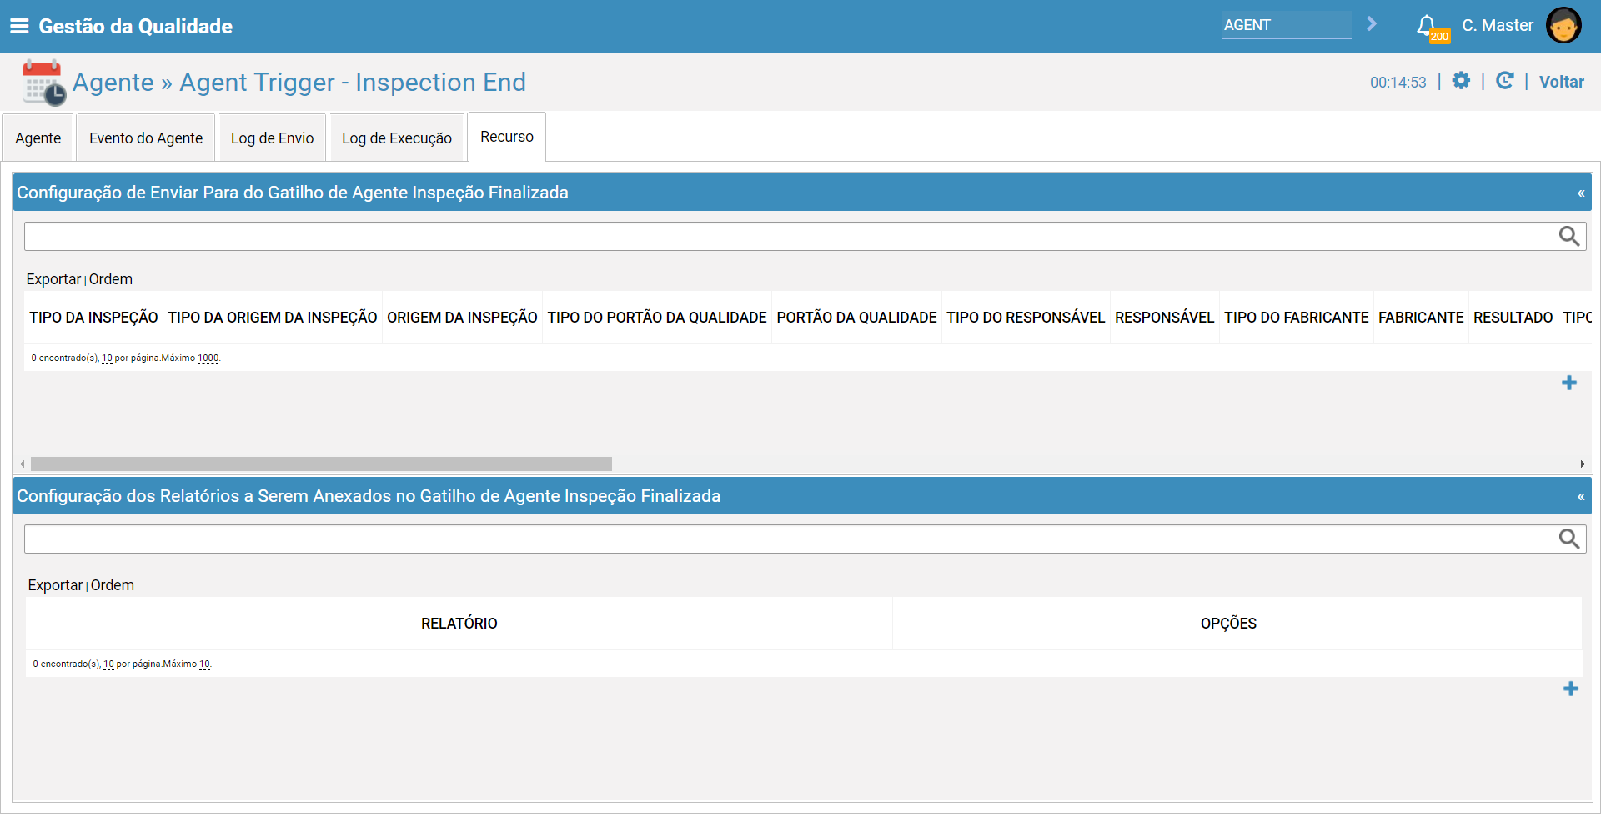Sort by RESULTADO column header
1601x817 pixels.
click(1513, 318)
